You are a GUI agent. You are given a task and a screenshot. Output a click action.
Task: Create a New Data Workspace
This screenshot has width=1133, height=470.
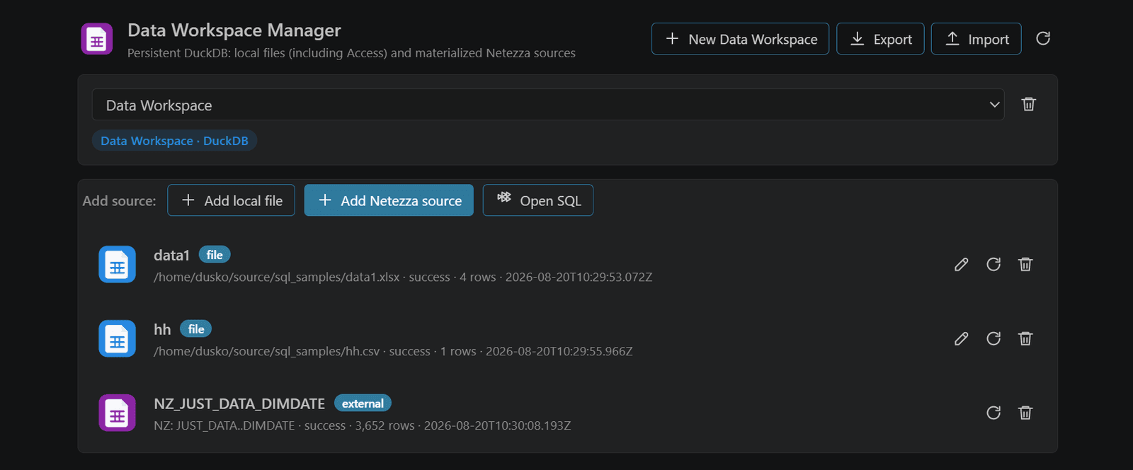pyautogui.click(x=740, y=39)
